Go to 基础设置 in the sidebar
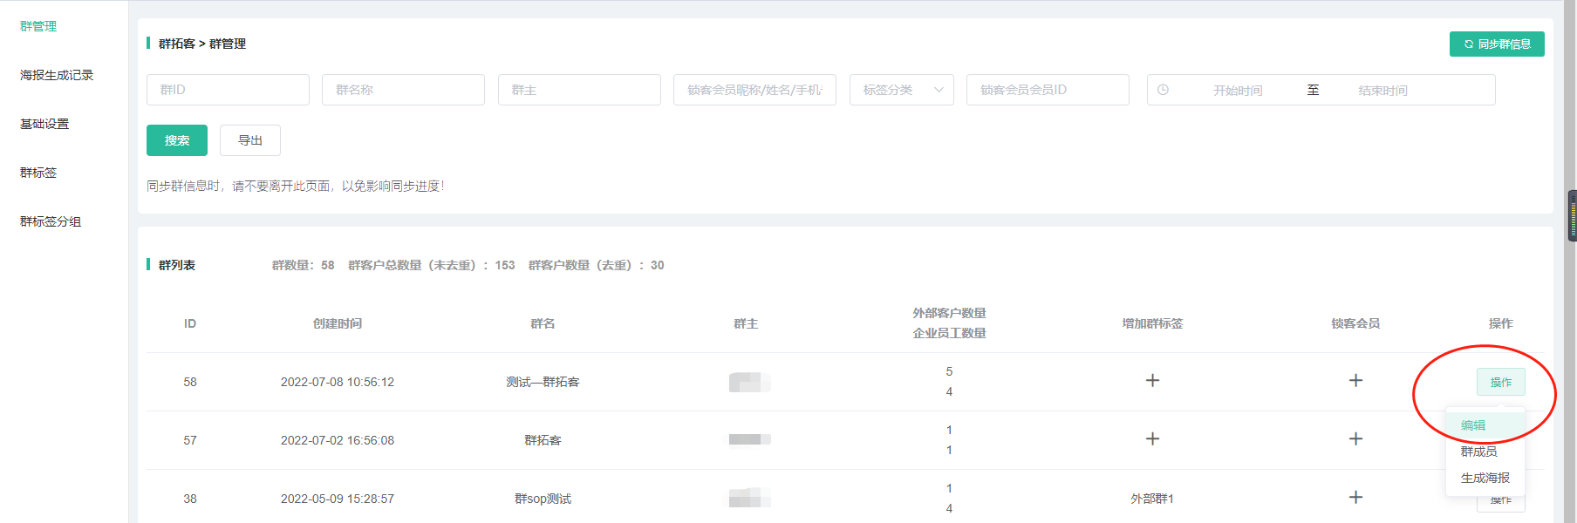Image resolution: width=1577 pixels, height=523 pixels. pyautogui.click(x=44, y=124)
